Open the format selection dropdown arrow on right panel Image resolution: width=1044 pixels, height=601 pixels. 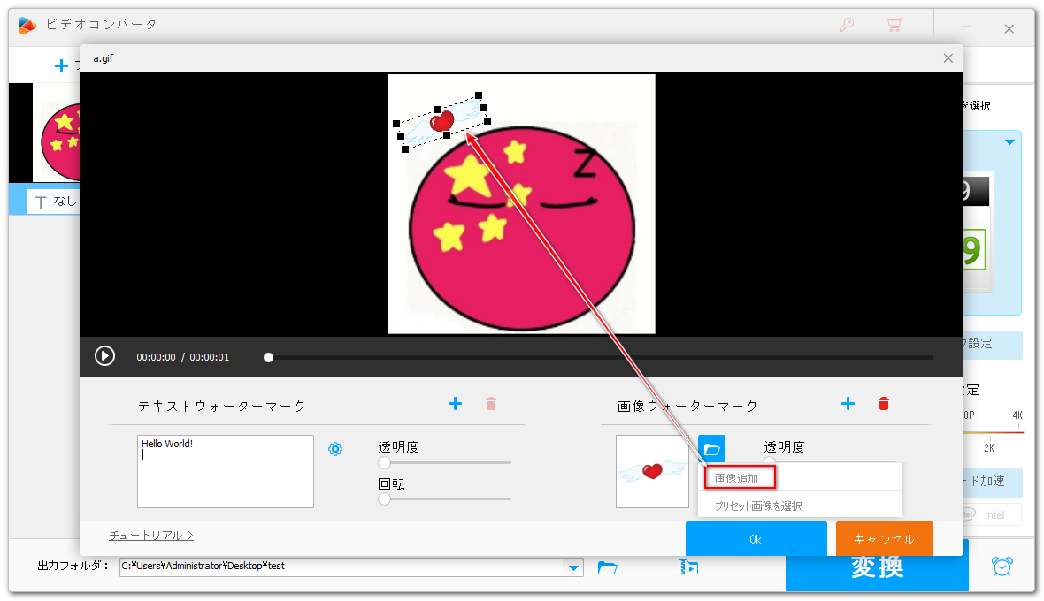[1009, 141]
